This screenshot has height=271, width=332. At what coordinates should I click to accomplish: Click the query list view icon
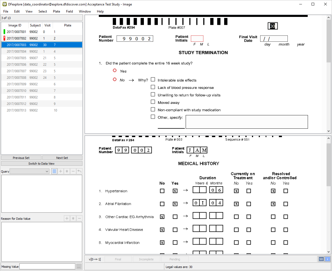coord(54,171)
